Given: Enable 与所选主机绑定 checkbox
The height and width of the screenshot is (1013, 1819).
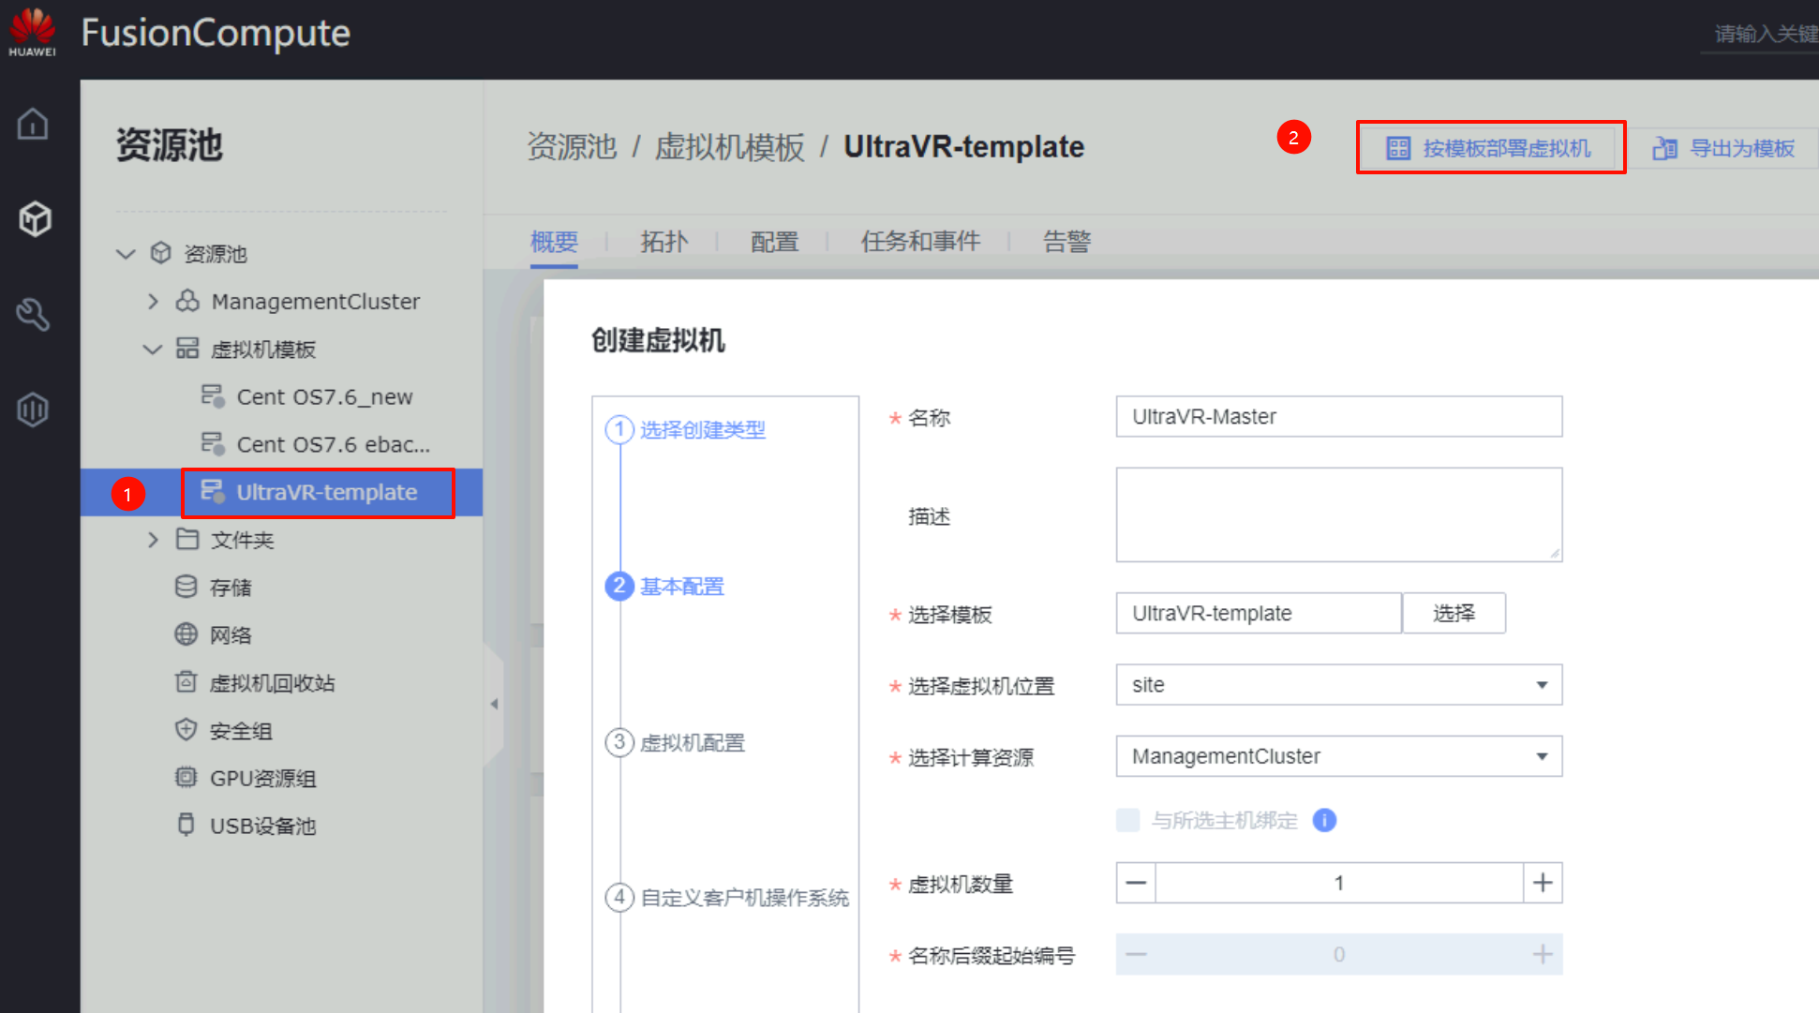Looking at the screenshot, I should point(1128,820).
